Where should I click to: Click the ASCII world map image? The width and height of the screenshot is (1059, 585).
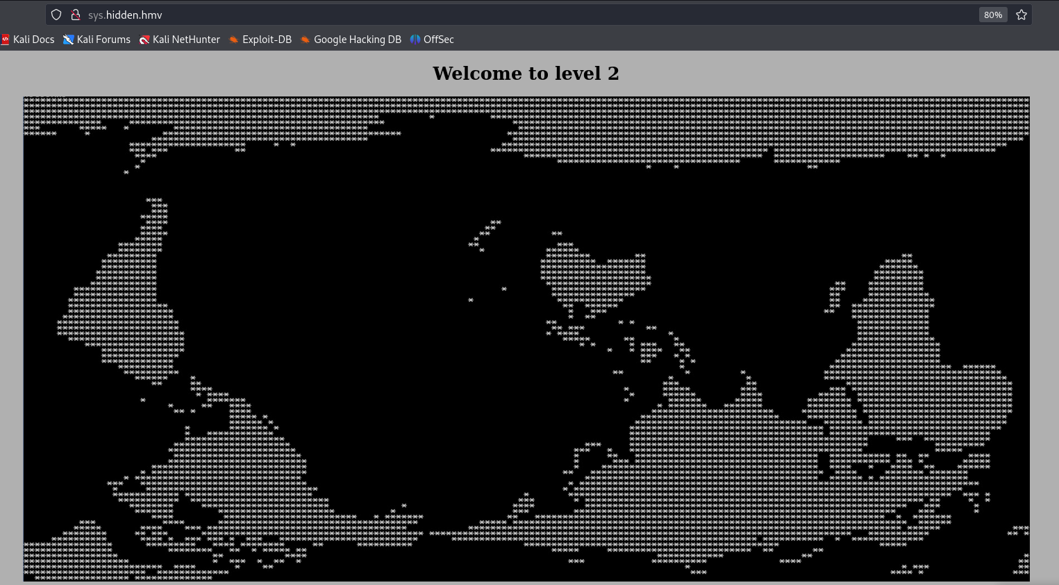(526, 339)
